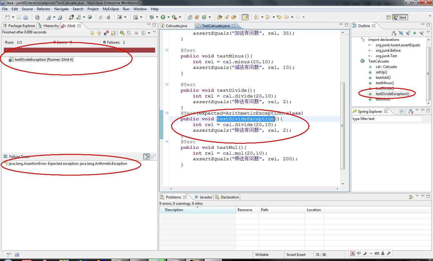
Task: Toggle Show Failures Only in JUnit view
Action: [106, 33]
